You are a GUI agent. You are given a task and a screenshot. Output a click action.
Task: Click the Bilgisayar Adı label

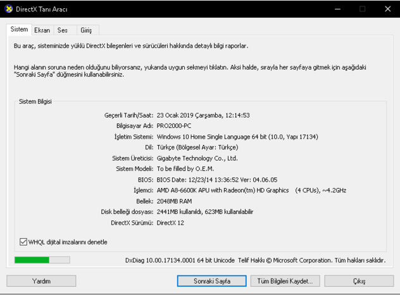135,126
